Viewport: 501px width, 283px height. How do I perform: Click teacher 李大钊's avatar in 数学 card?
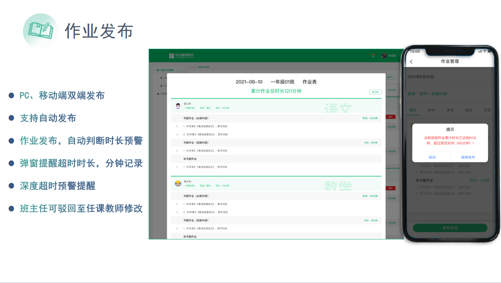click(178, 183)
